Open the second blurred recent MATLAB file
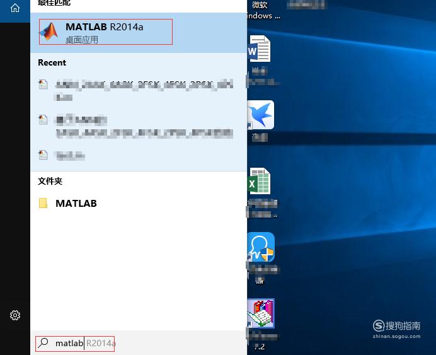This screenshot has width=436, height=355. point(139,127)
